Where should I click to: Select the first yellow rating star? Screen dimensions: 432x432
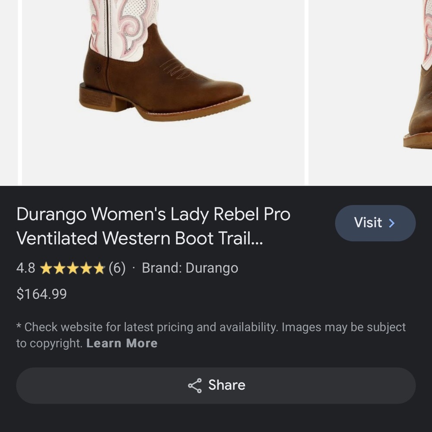(x=46, y=268)
